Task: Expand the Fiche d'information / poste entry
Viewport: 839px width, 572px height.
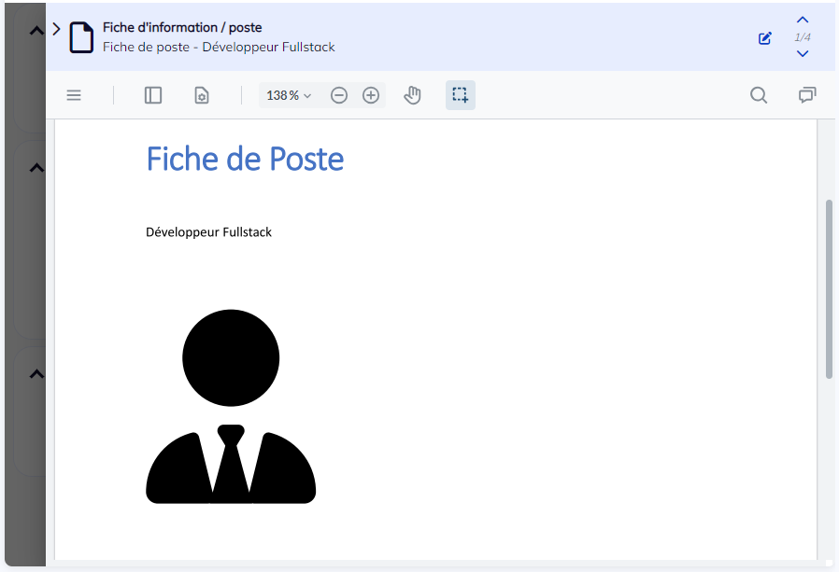Action: 56,29
